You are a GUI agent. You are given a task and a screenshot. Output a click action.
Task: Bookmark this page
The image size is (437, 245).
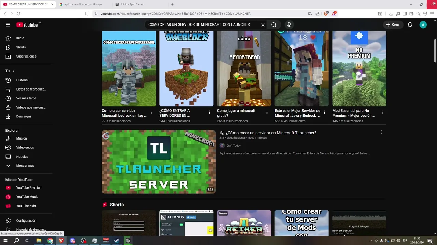87,14
